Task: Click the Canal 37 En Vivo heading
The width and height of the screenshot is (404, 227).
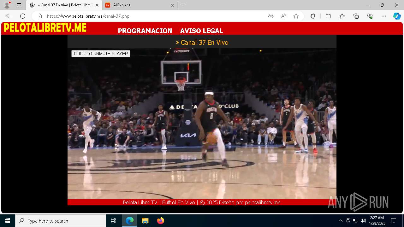Action: [x=202, y=42]
